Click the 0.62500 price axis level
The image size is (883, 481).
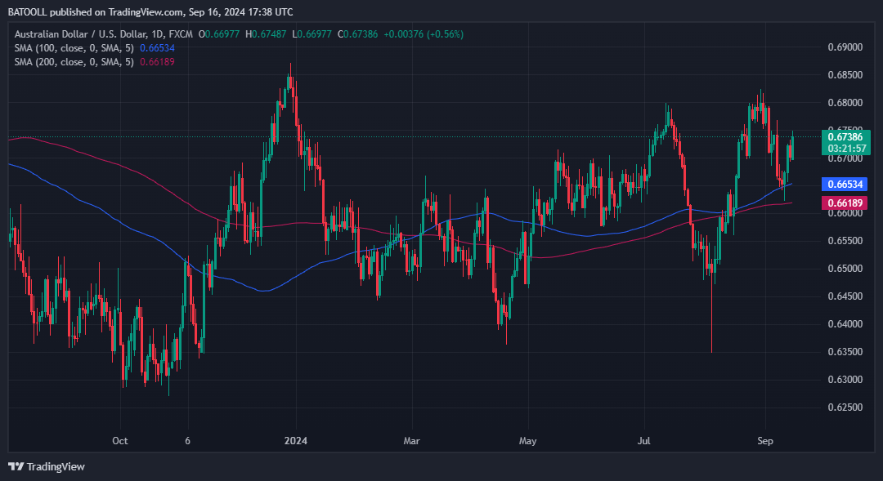point(845,408)
